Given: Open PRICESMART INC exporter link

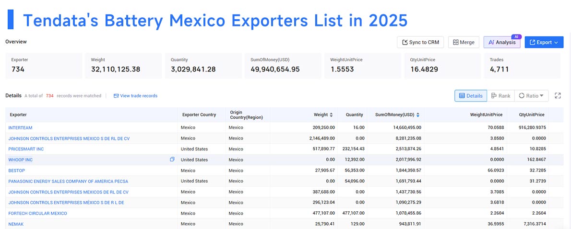Looking at the screenshot, I should tap(26, 149).
